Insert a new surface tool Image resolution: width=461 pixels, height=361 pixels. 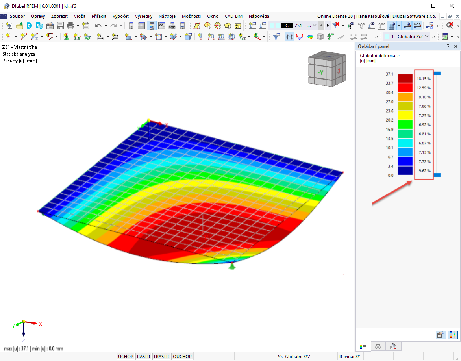[x=128, y=37]
